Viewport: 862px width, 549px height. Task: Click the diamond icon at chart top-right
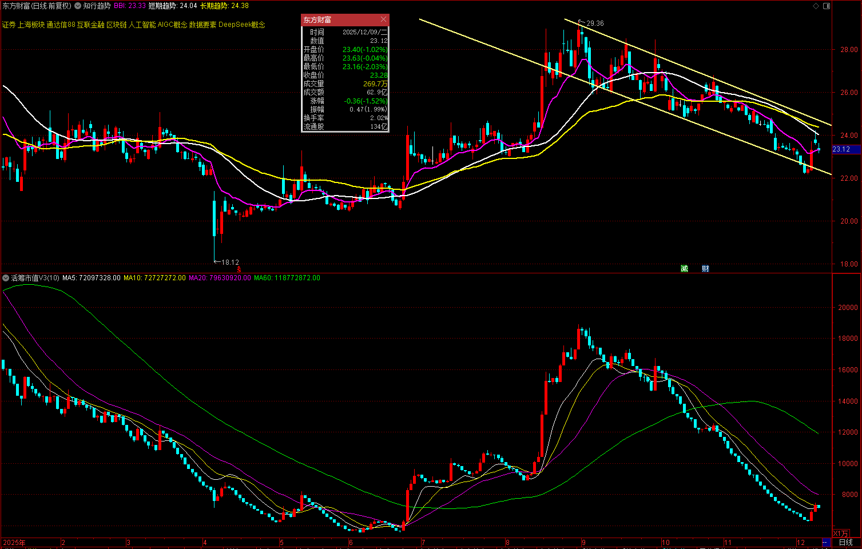click(x=816, y=6)
